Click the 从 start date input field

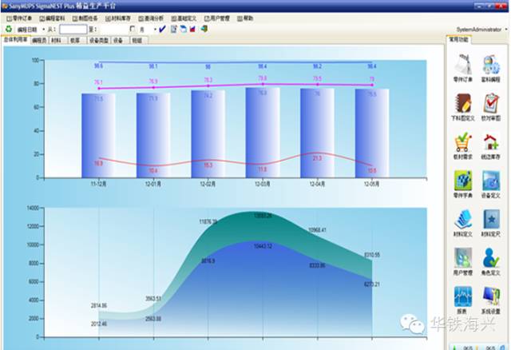(x=73, y=29)
